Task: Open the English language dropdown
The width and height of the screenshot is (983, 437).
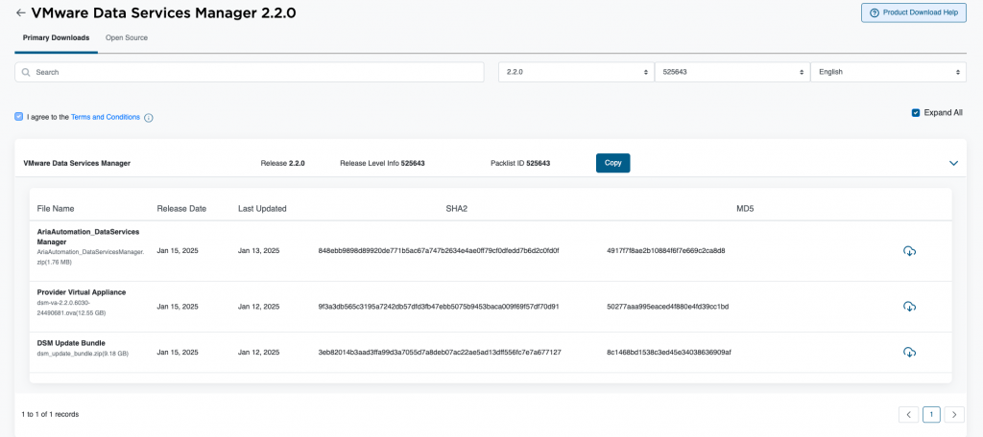Action: [x=888, y=72]
